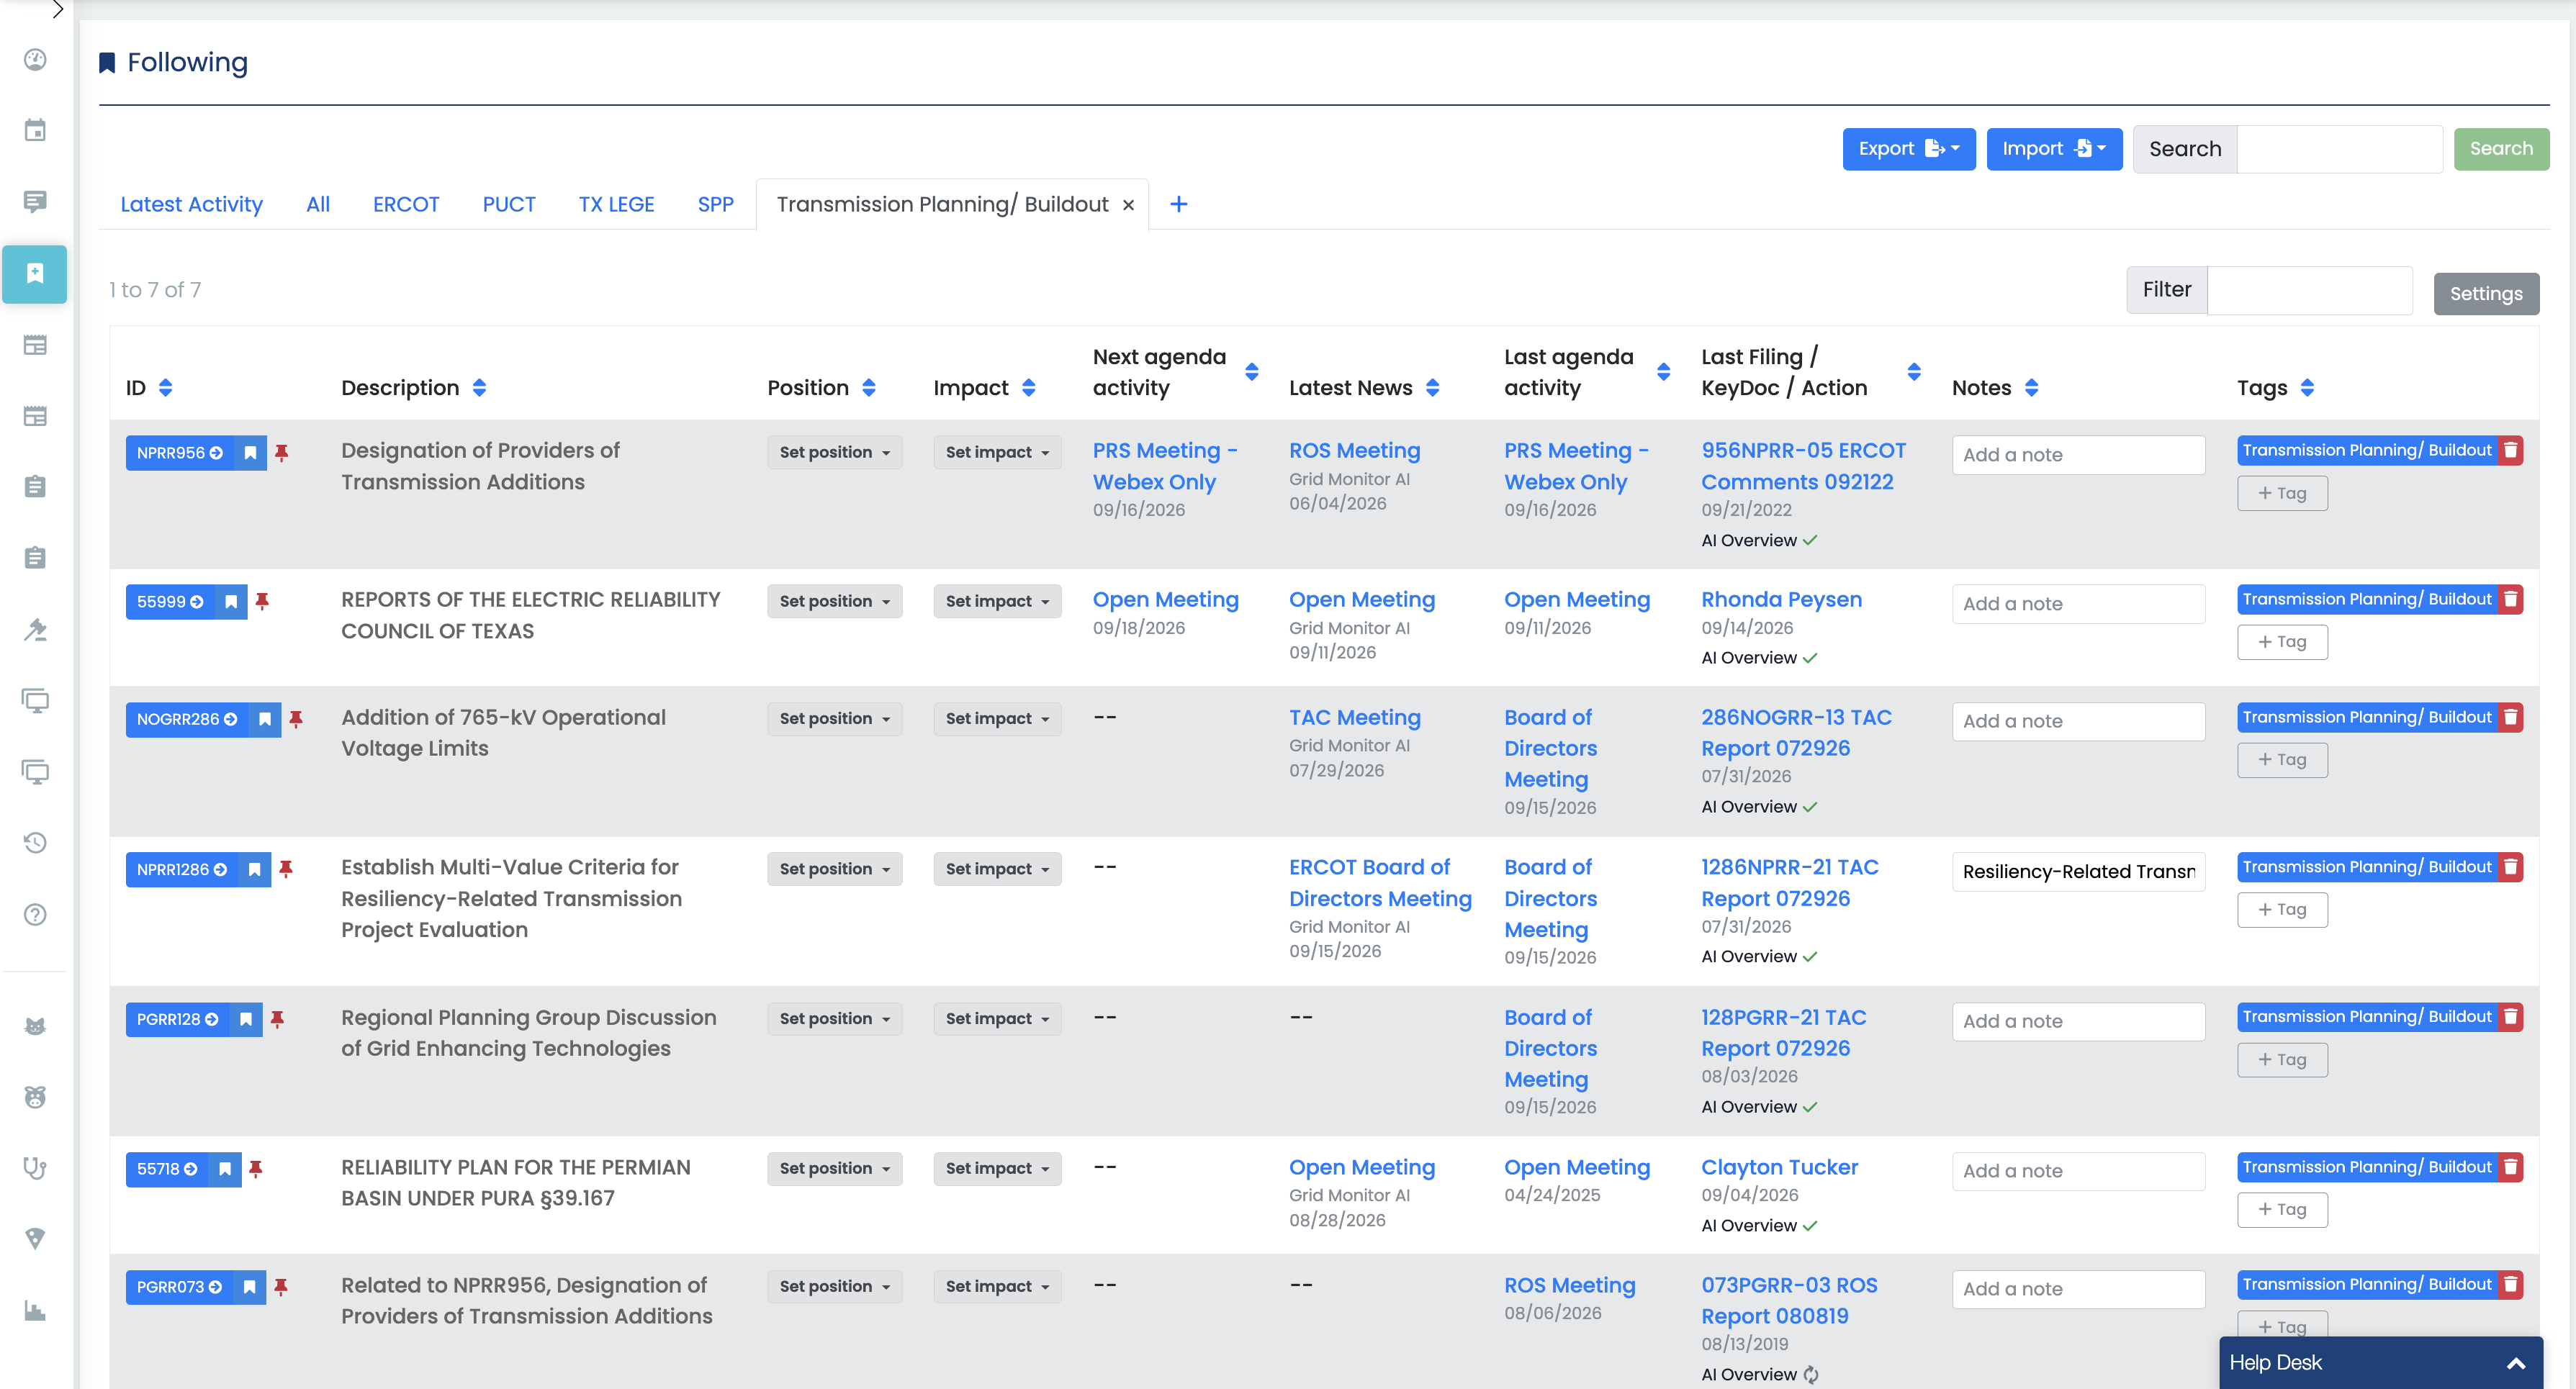The width and height of the screenshot is (2576, 1389).
Task: Open the chat messages sidebar icon
Action: pyautogui.click(x=35, y=202)
